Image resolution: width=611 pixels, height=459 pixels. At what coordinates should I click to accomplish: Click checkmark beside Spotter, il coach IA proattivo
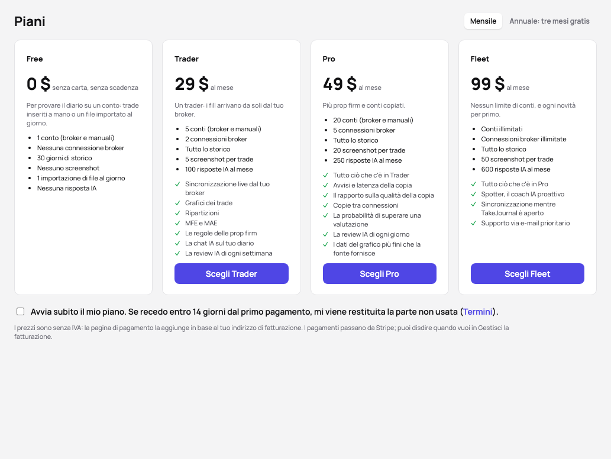[x=473, y=194]
